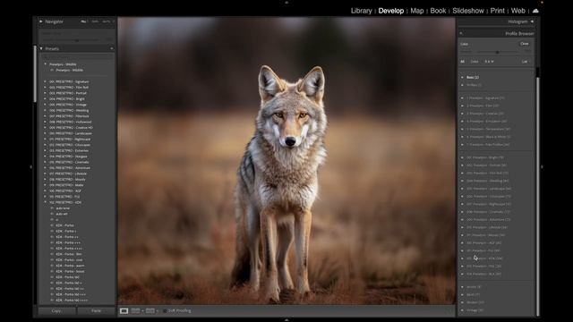Expand 6 Presetpro - Black & White profiles
Screen dimensions: 573x322
pos(462,137)
